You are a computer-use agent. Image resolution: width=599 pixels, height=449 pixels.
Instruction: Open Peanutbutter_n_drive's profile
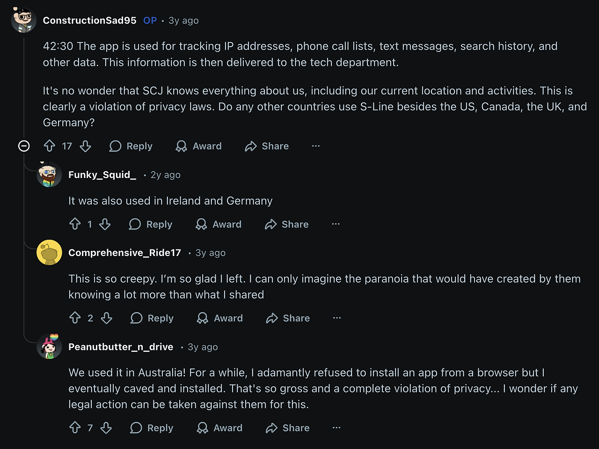(121, 347)
